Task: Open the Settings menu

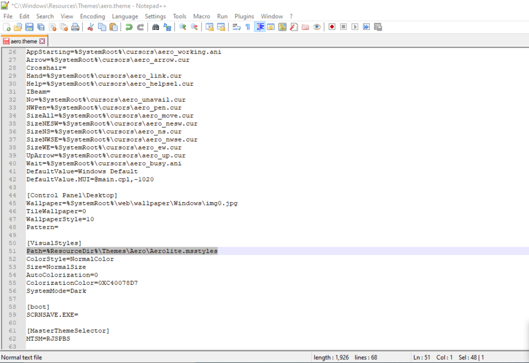Action: (x=155, y=16)
